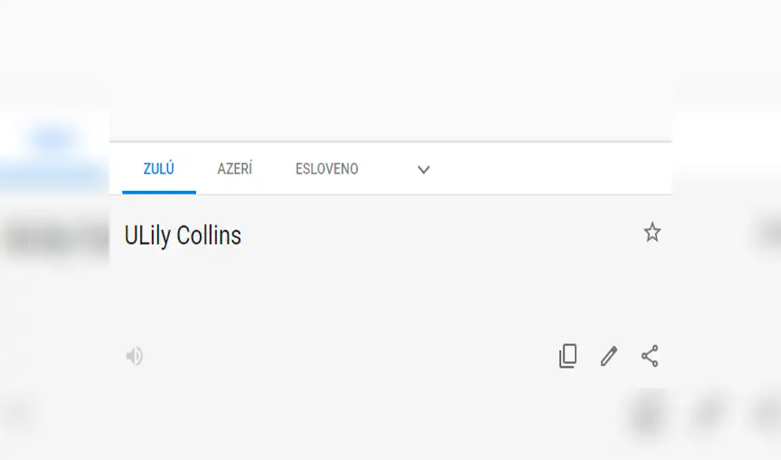Select the ESLOVENO language tab
The image size is (781, 460).
pos(326,169)
